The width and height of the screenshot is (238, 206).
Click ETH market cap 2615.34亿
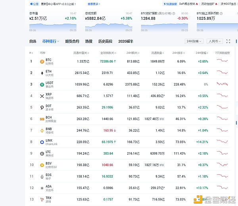pos(82,73)
